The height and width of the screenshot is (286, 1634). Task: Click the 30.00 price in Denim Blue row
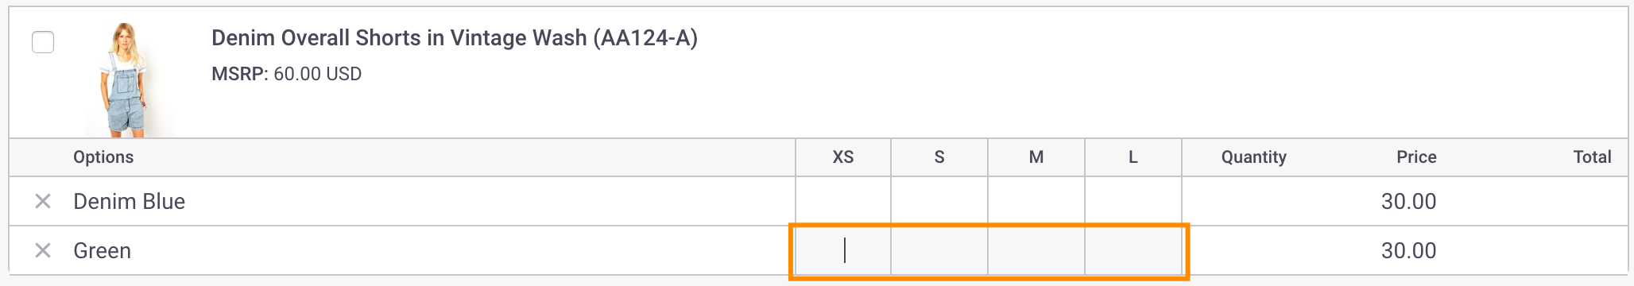1408,202
